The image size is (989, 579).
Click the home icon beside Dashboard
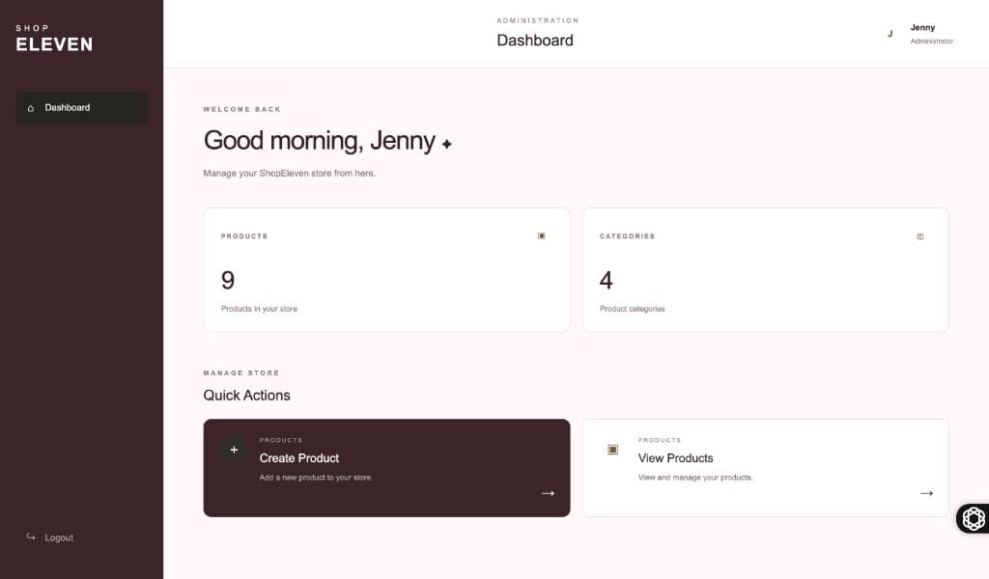pos(30,108)
